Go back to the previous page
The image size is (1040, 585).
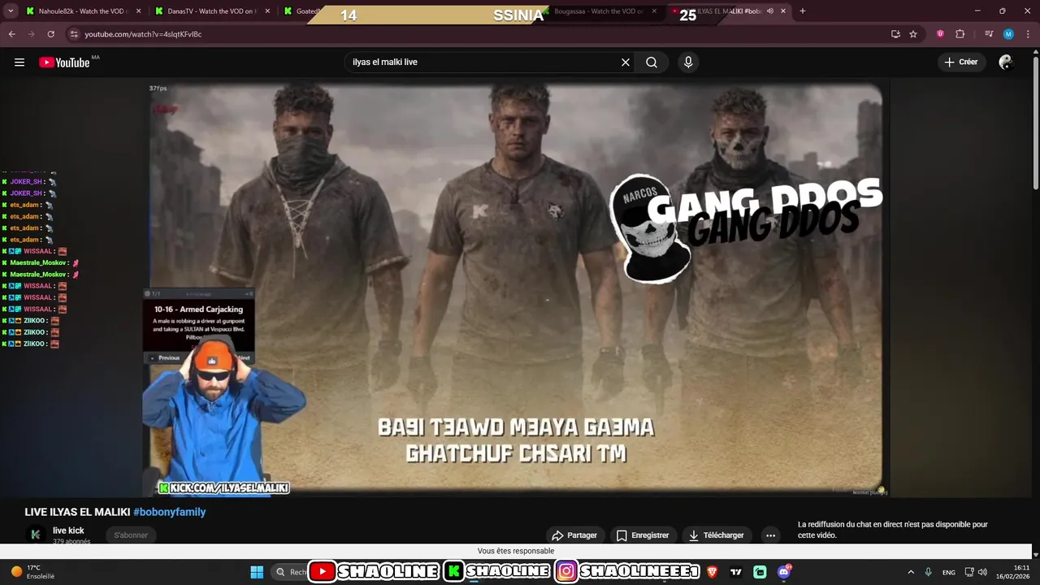click(x=12, y=34)
